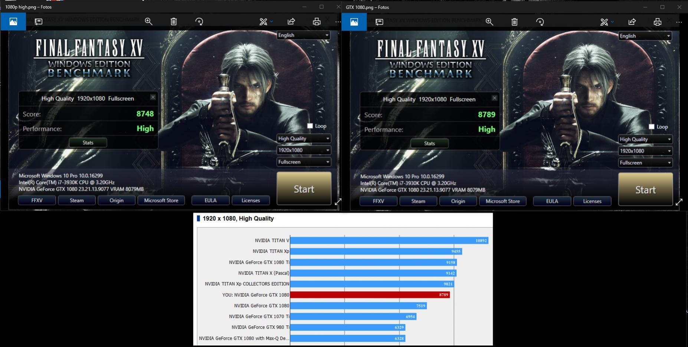Click Start button in left benchmark

coord(304,189)
